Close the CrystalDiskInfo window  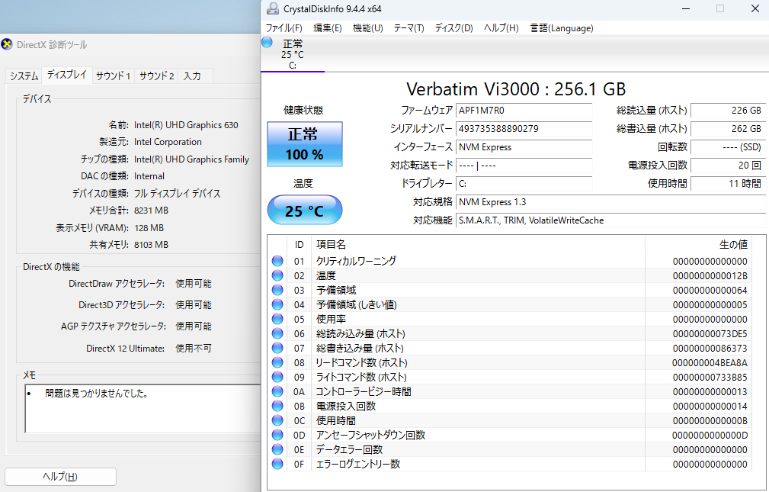[x=755, y=9]
